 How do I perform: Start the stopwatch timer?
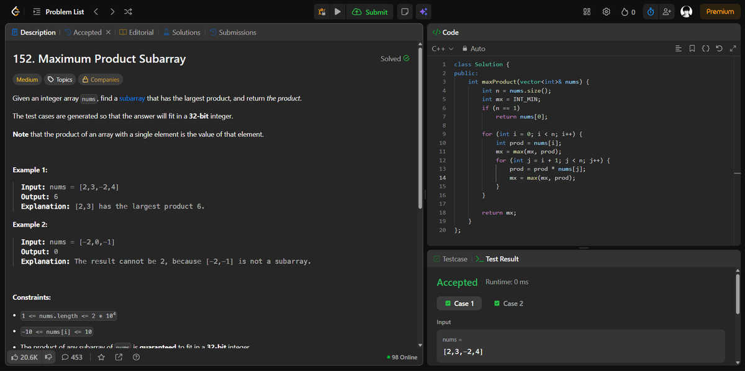[650, 12]
